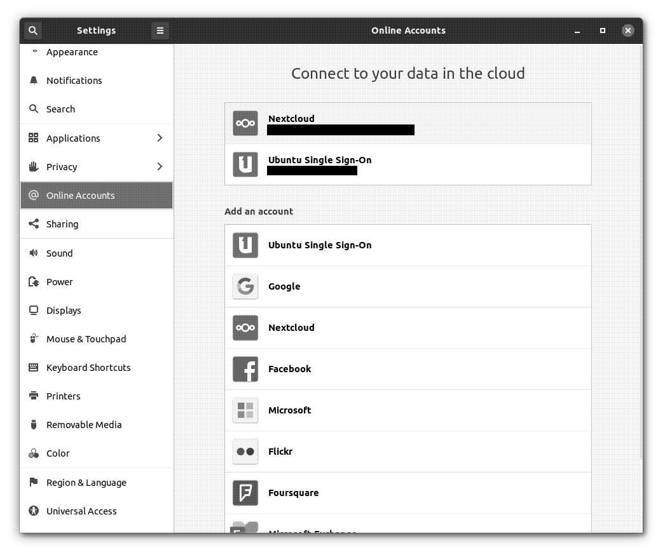Click the Color icon in sidebar
Image resolution: width=665 pixels, height=557 pixels.
34,453
